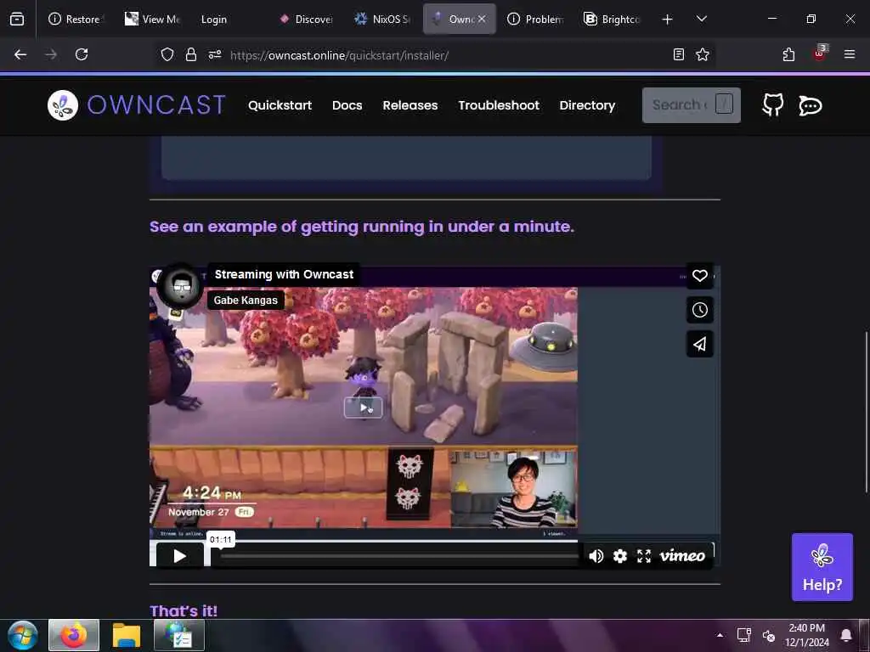Click the Help? floating button

[822, 566]
